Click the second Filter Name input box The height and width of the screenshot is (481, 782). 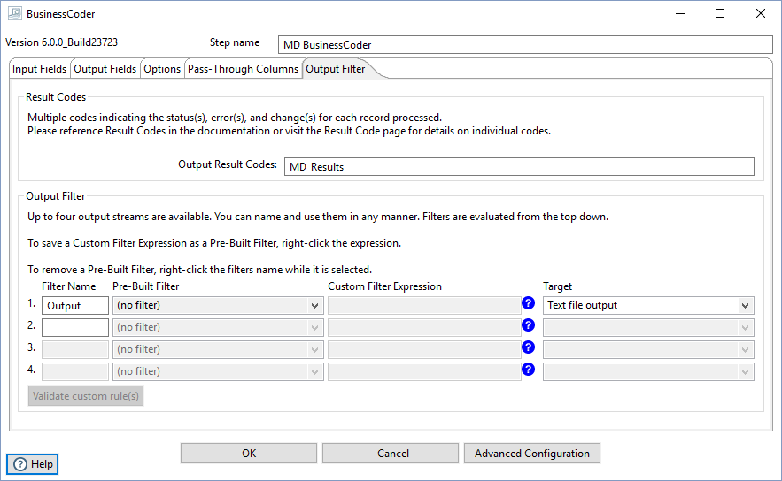point(75,327)
